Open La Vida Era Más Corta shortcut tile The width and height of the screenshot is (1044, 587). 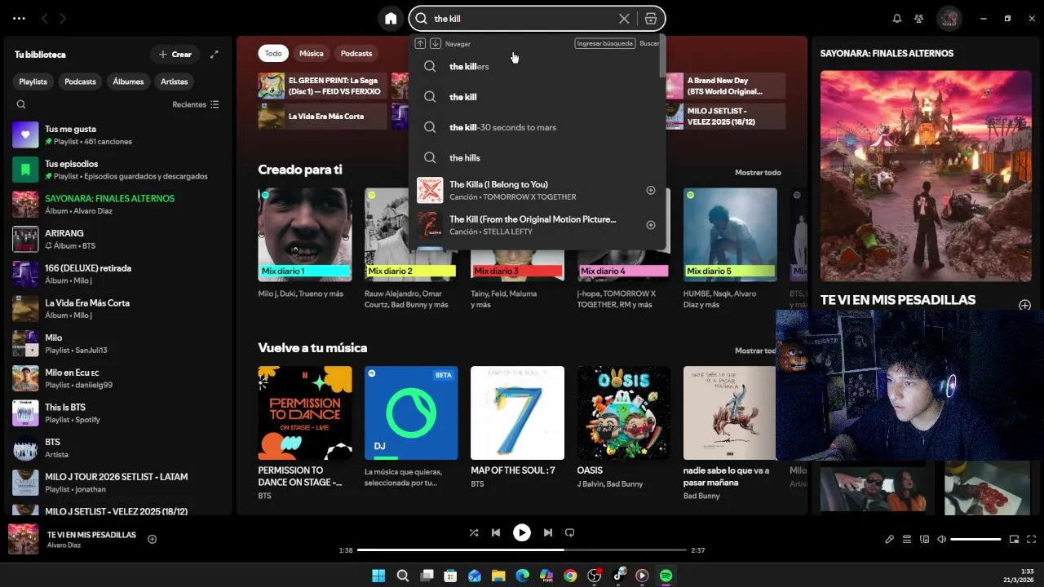pos(322,116)
